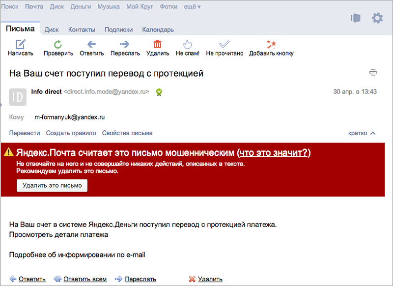
Task: Select the Письма tab
Action: coord(20,29)
